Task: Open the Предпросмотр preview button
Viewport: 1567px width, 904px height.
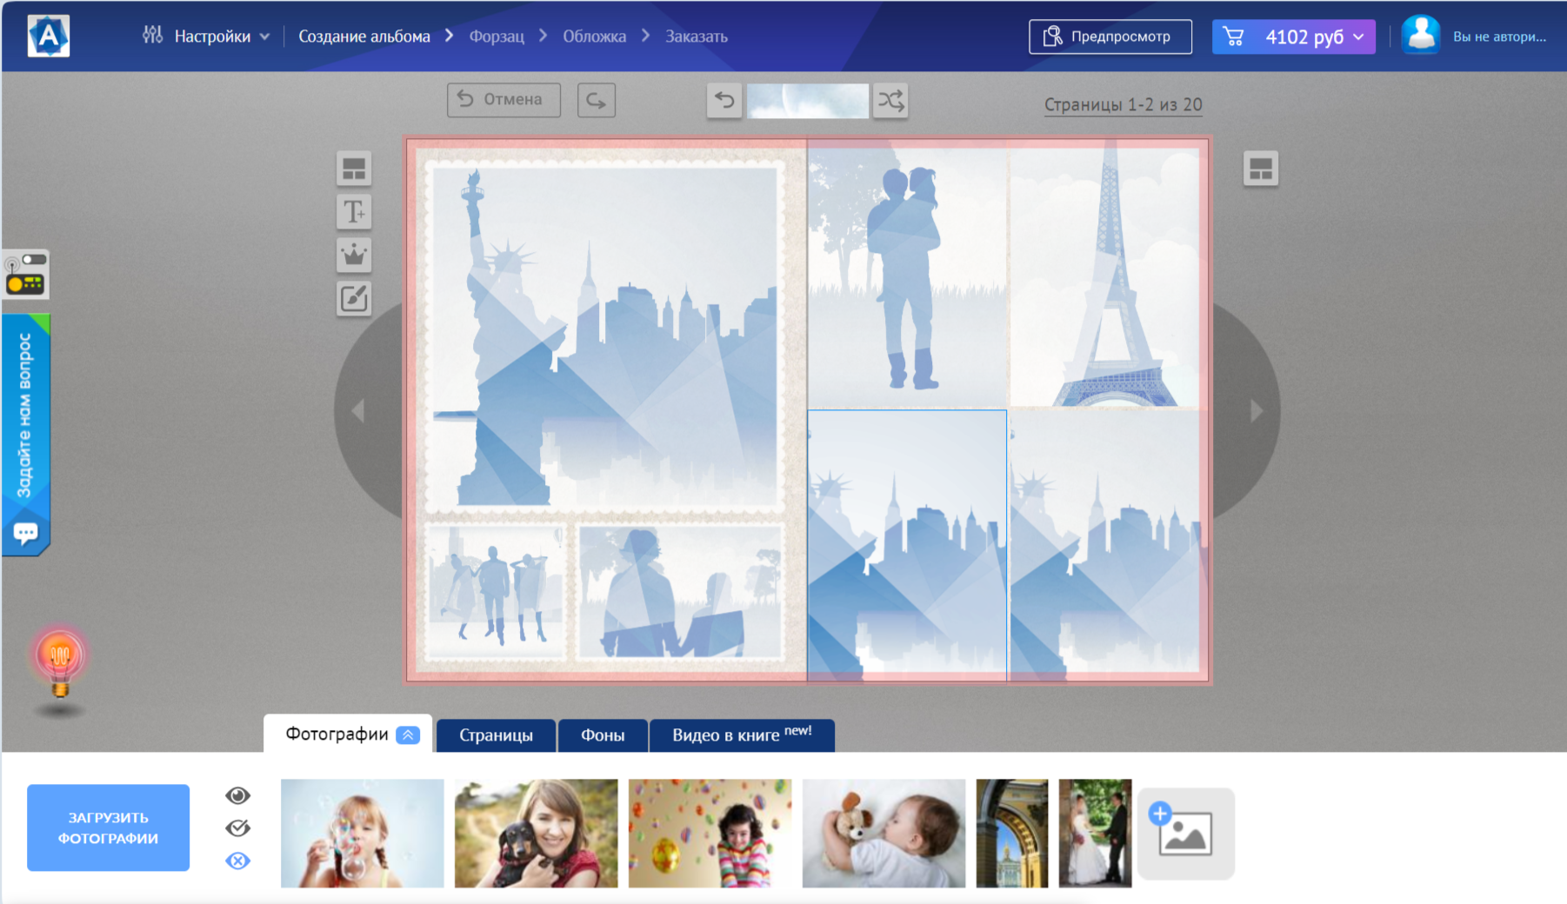Action: click(x=1110, y=37)
